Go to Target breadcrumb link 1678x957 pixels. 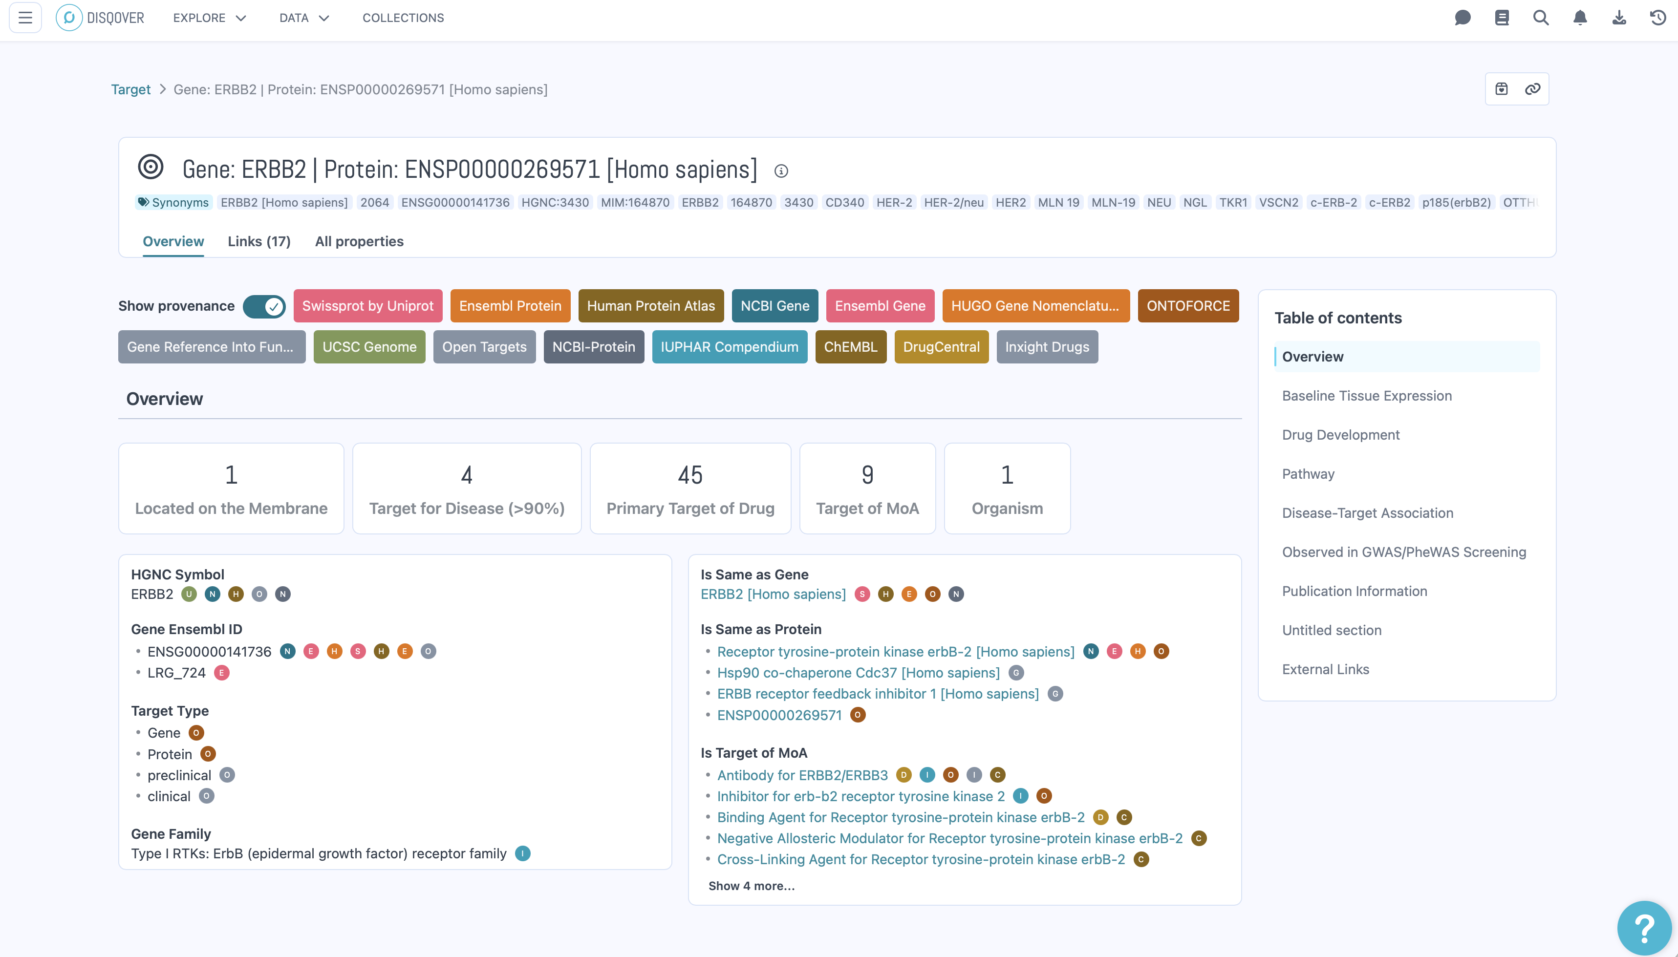point(131,89)
